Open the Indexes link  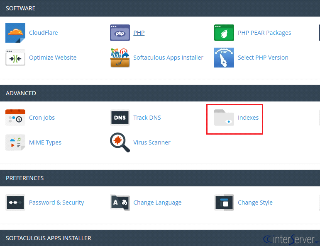click(x=248, y=118)
